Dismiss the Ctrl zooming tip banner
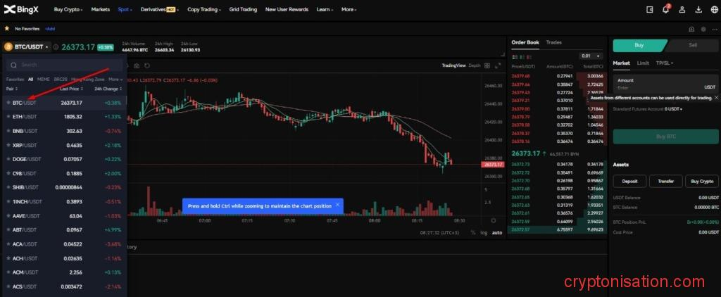Screen dimensions: 721x297 [x=337, y=205]
